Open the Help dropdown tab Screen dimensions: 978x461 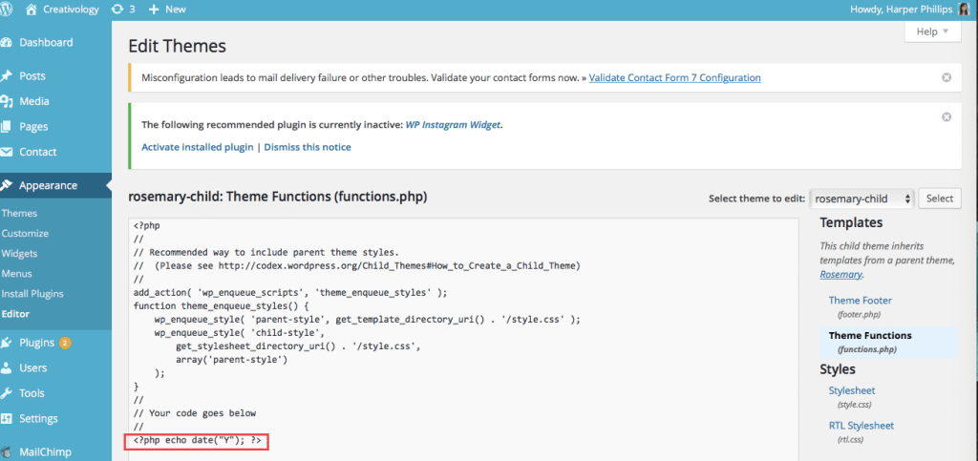click(x=932, y=31)
